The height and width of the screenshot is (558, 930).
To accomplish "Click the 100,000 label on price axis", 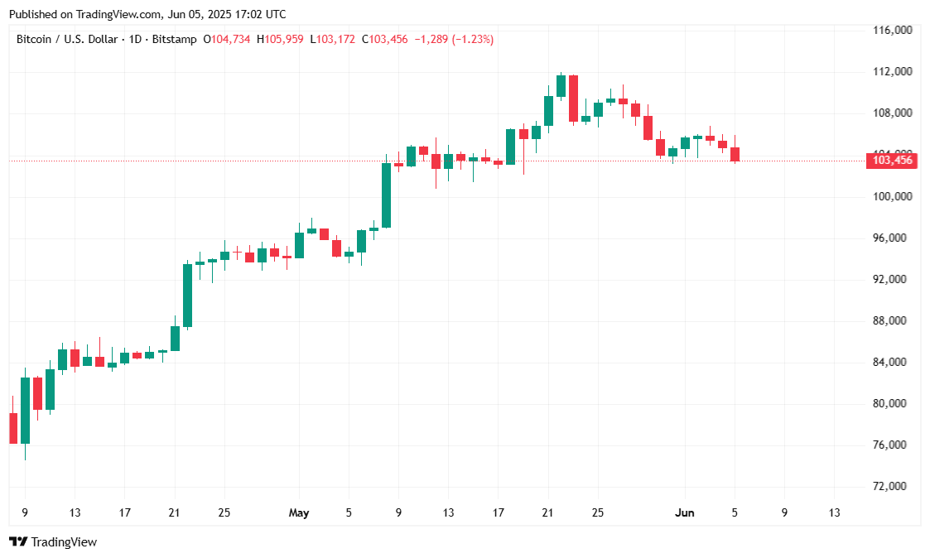I will (x=893, y=196).
